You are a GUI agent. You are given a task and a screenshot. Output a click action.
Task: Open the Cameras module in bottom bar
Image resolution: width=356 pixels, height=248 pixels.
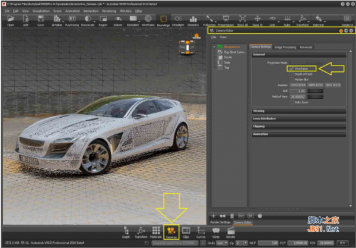tap(171, 231)
